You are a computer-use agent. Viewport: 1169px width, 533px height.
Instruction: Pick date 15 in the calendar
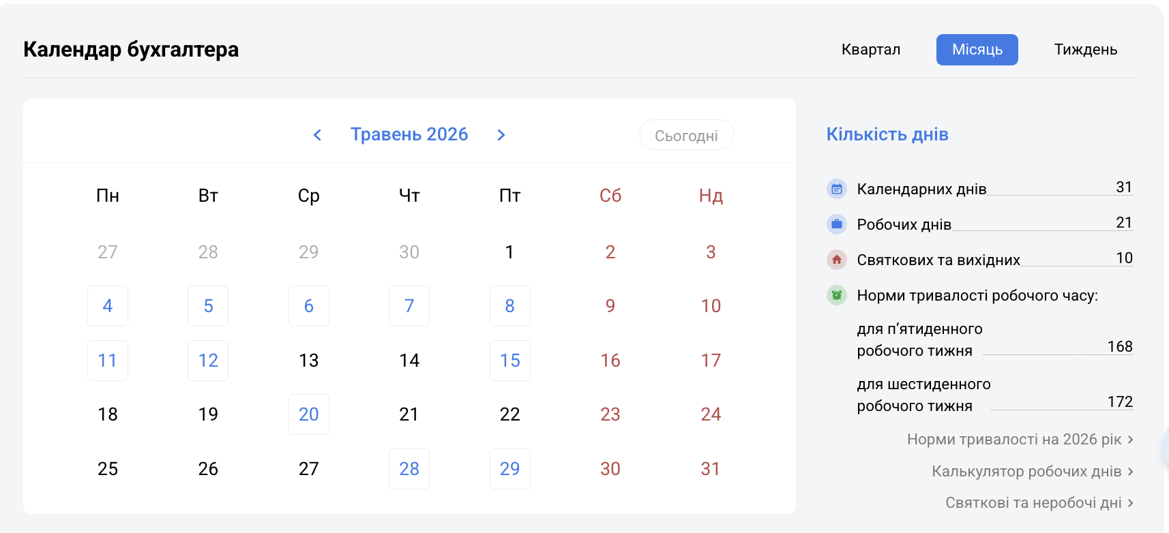click(x=510, y=361)
